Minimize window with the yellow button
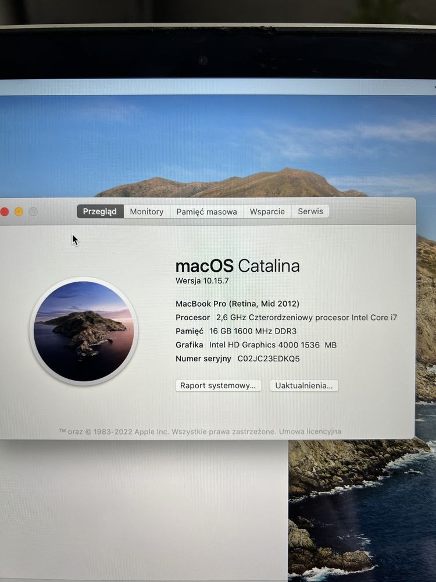The height and width of the screenshot is (582, 436). pos(19,212)
